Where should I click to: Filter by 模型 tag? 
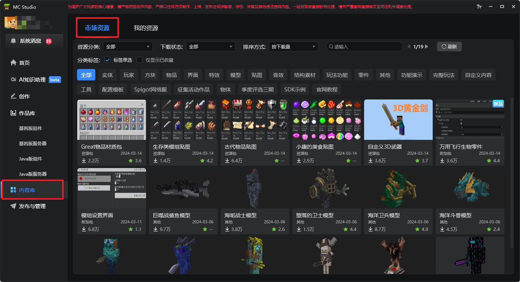pos(236,75)
